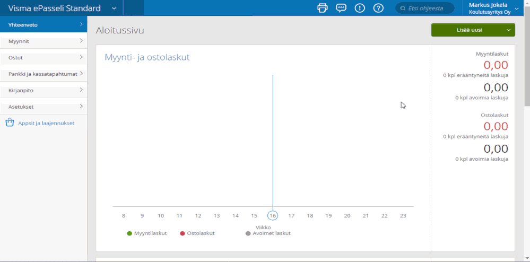Toggle red Ostolaskut legend dot

pyautogui.click(x=182, y=233)
